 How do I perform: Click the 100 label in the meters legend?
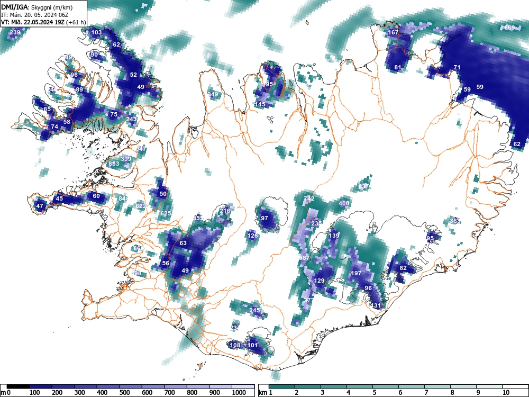[x=34, y=393]
